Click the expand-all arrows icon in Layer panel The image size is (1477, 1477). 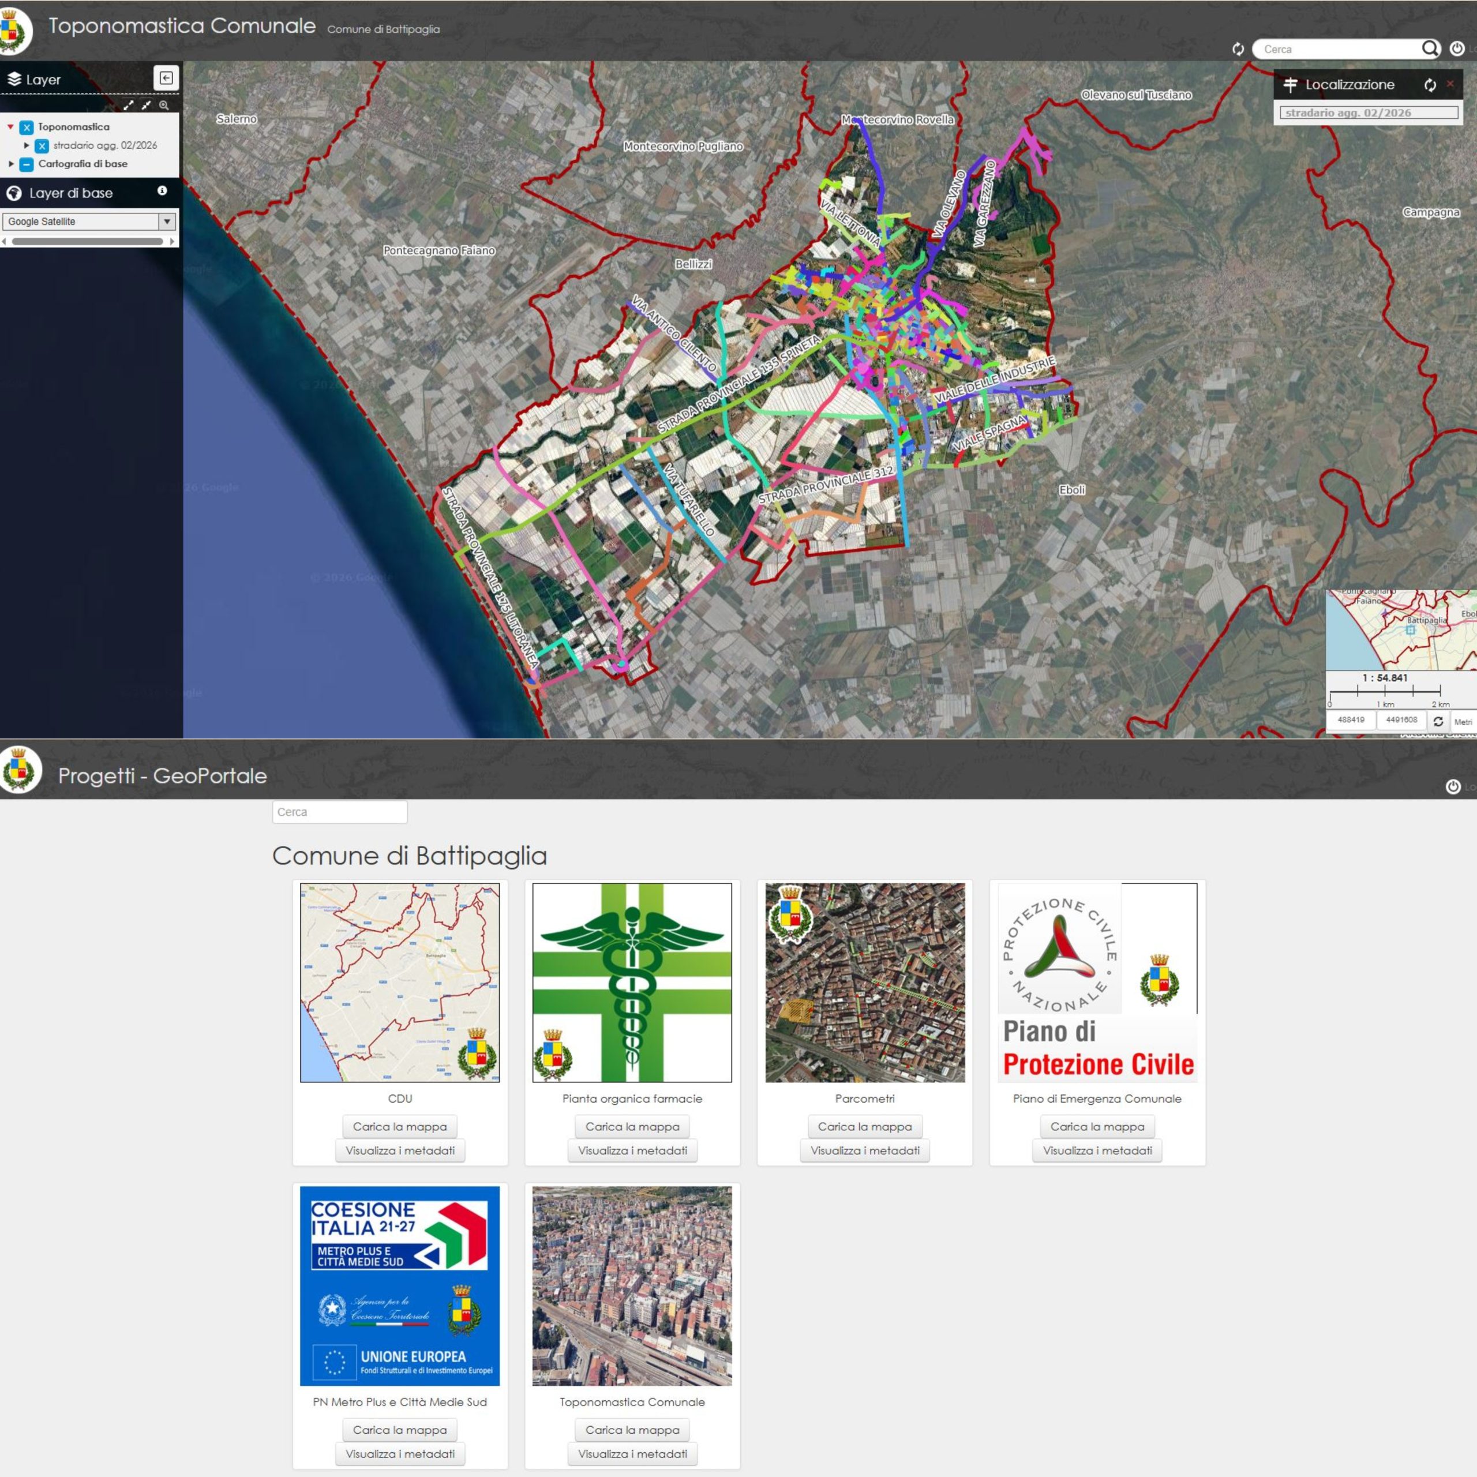pyautogui.click(x=129, y=105)
